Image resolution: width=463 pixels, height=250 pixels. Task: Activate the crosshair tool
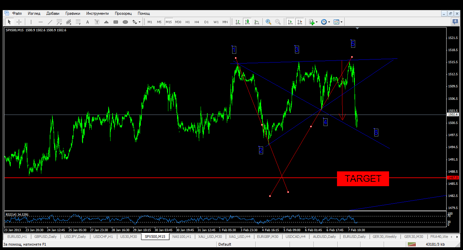[19, 22]
